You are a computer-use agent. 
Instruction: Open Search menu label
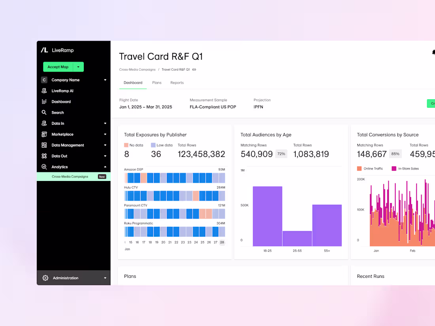(58, 113)
